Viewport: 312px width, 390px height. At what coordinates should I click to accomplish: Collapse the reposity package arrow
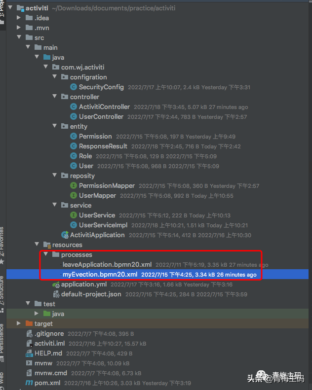(x=55, y=175)
